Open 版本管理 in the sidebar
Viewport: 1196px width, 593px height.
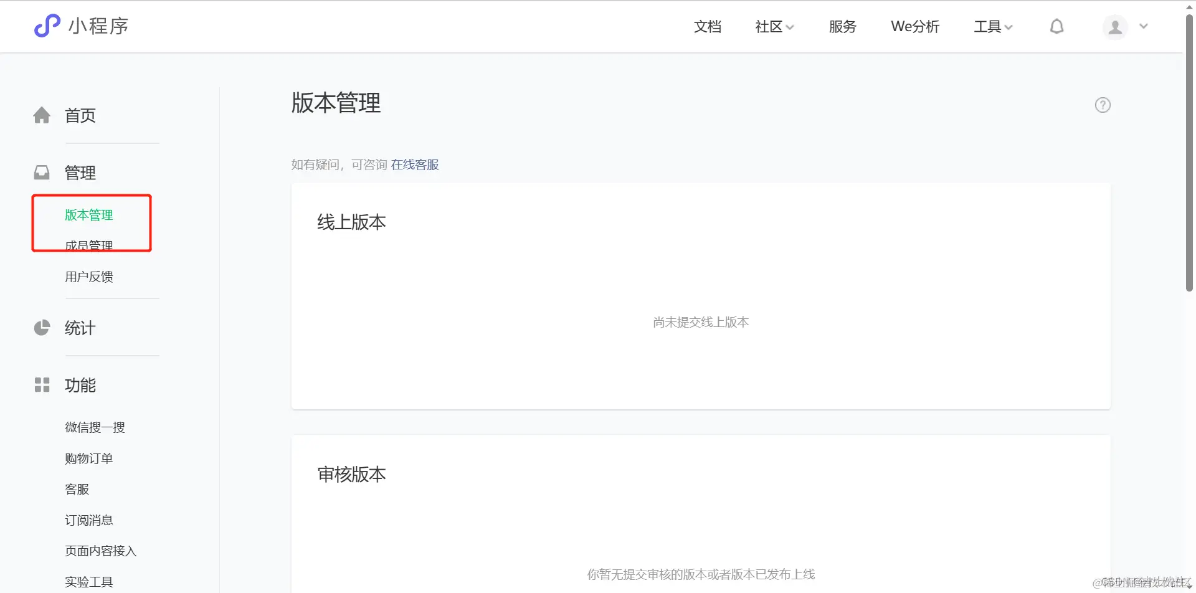tap(89, 215)
